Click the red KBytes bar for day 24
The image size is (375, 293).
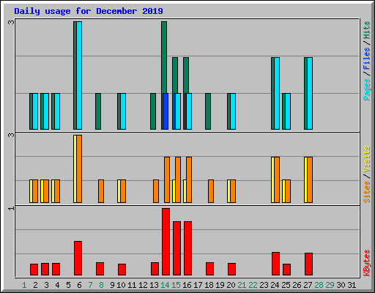coord(275,264)
